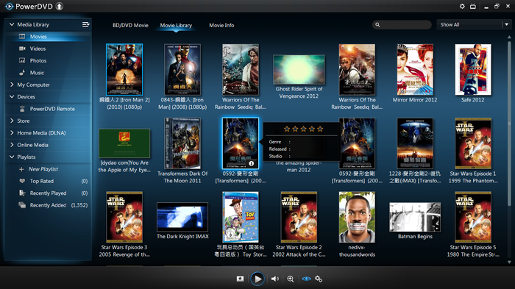Select Iron Man (2008) poster
515x289 pixels.
coord(182,70)
